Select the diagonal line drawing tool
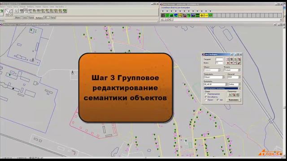Image resolution: width=287 pixels, height=161 pixels. click(x=7, y=11)
